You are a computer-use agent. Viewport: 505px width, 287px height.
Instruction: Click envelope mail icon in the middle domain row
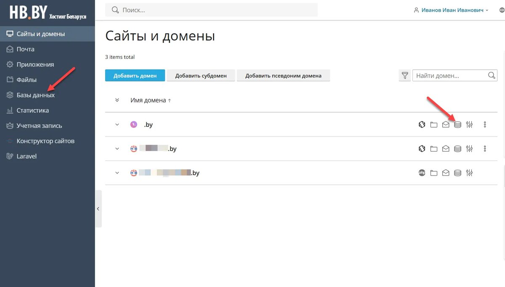pos(446,149)
